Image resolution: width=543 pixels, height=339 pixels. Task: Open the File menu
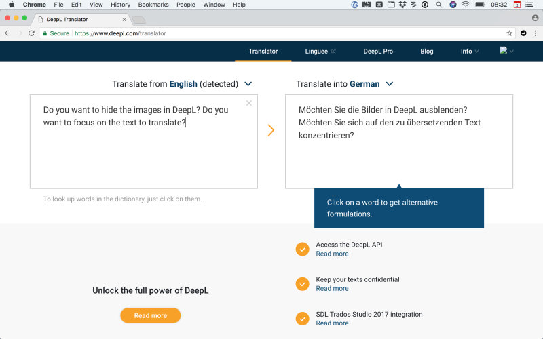click(x=58, y=5)
